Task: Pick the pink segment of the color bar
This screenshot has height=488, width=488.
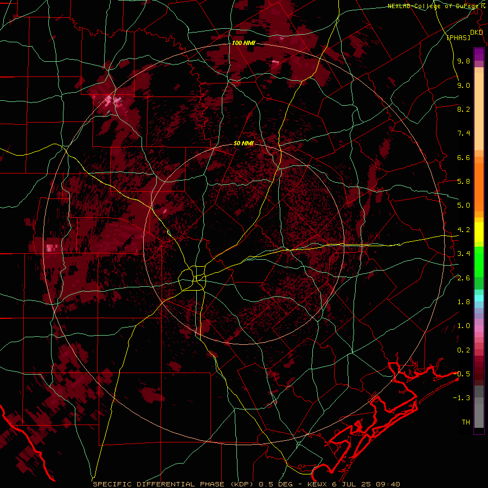Action: tap(479, 329)
